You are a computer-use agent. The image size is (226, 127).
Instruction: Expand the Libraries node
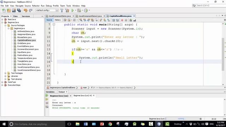(5, 76)
